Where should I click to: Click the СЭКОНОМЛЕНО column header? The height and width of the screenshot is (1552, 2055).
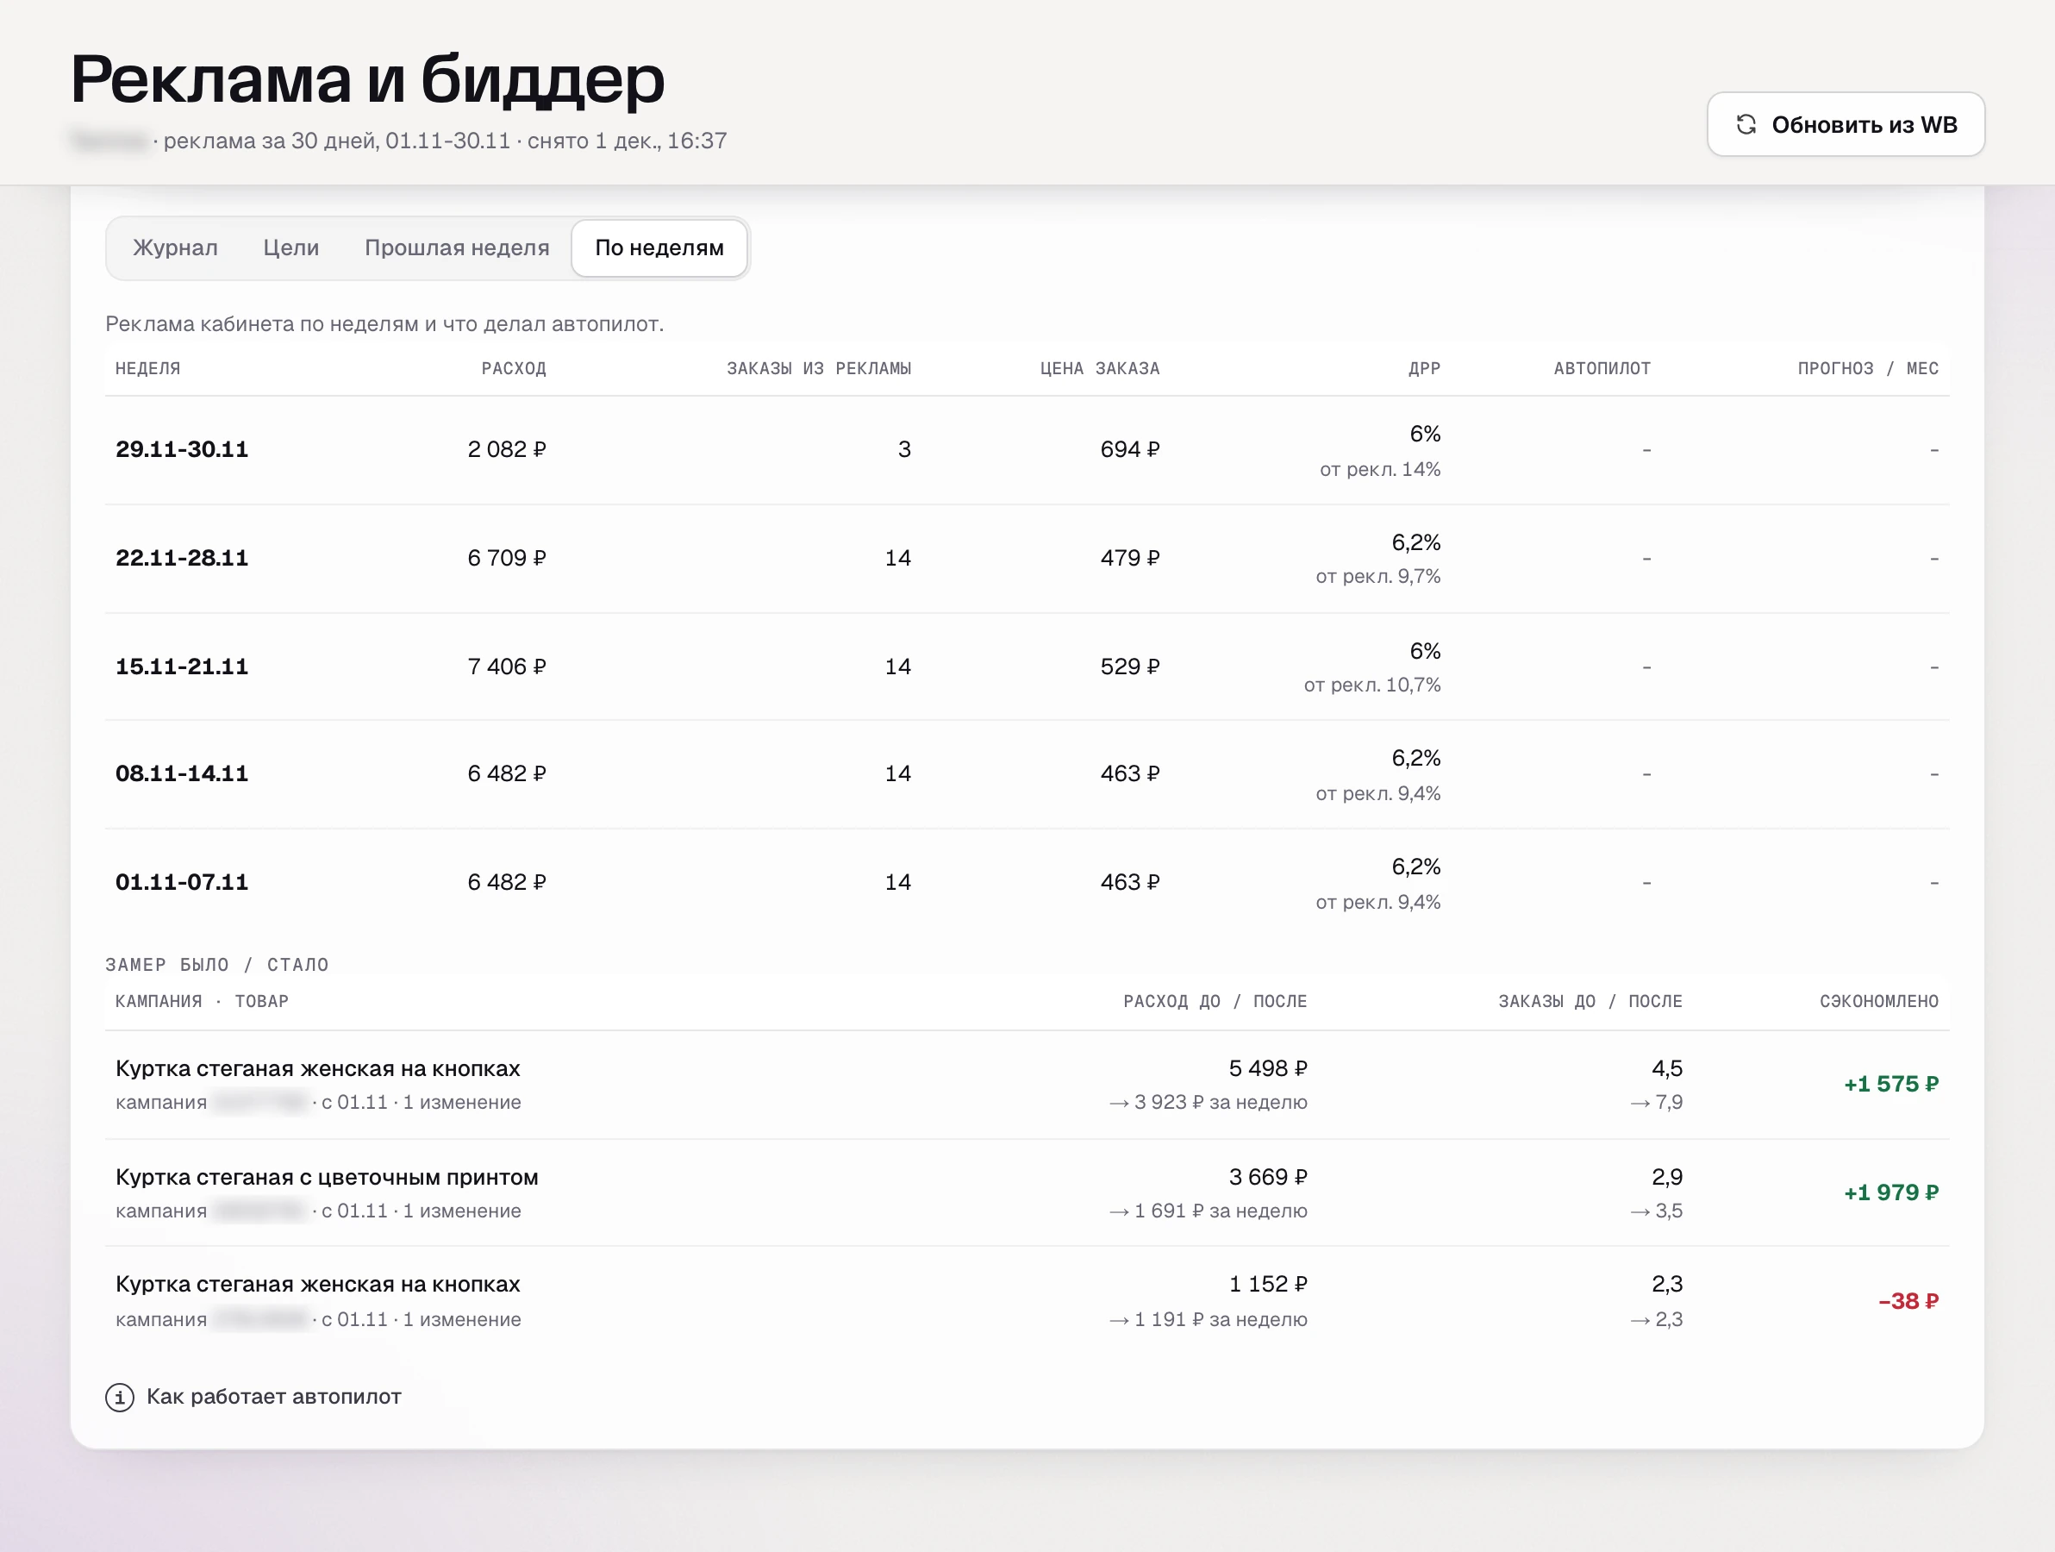click(1879, 1002)
